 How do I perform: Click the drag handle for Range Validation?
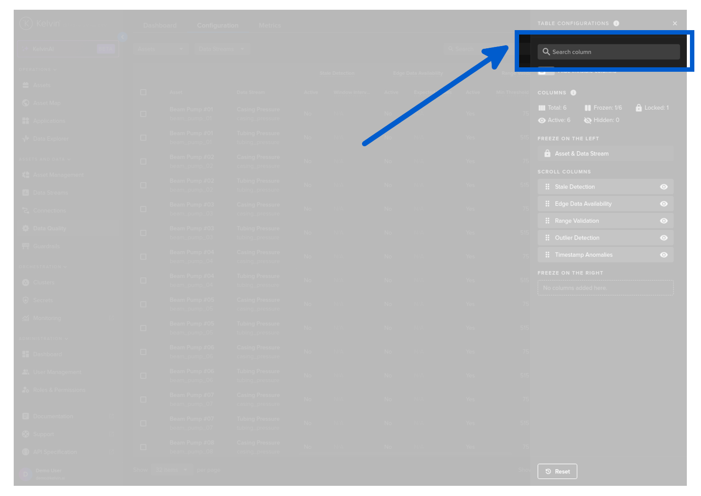[547, 221]
